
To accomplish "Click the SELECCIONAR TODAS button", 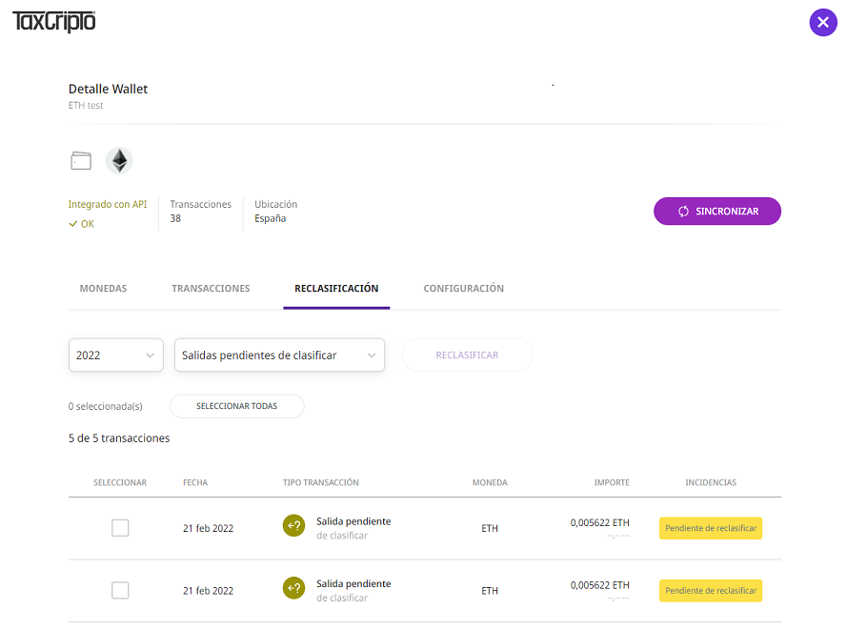I will 236,406.
